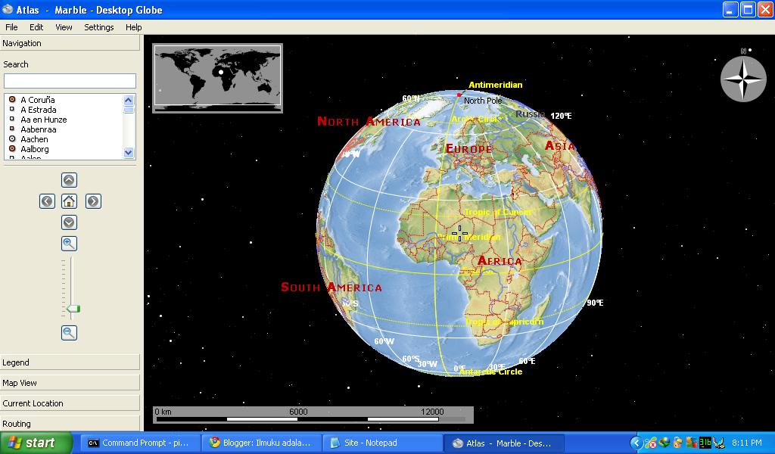Screen dimensions: 775x454
Task: Expand the Routing panel
Action: (x=70, y=424)
